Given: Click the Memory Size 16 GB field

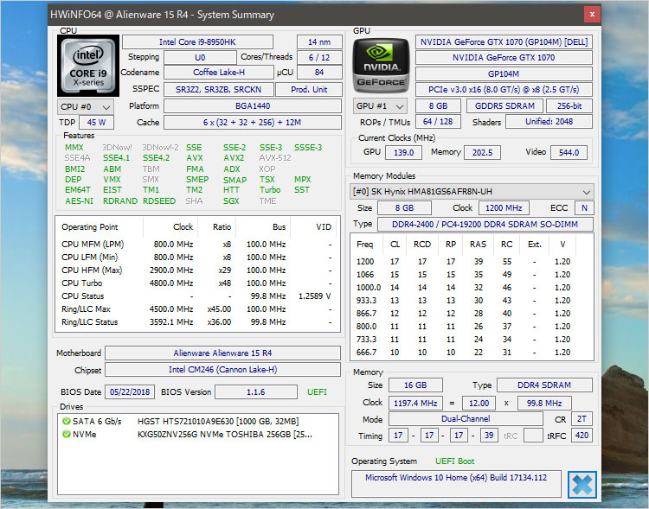Looking at the screenshot, I should [415, 385].
